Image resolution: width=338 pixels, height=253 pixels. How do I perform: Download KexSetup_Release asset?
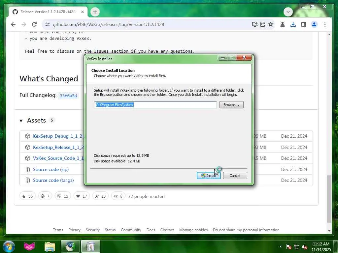(58, 147)
